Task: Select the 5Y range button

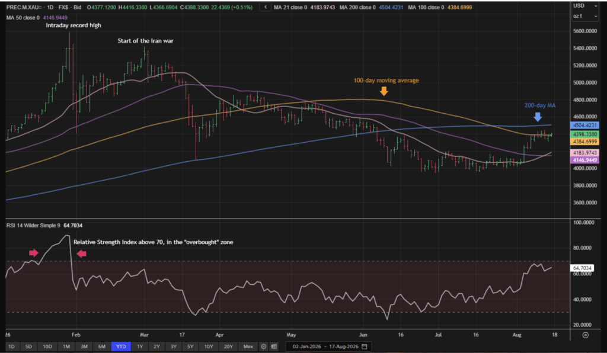Action: point(190,346)
